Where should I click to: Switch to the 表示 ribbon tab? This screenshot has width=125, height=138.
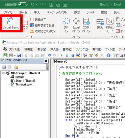(x=117, y=12)
